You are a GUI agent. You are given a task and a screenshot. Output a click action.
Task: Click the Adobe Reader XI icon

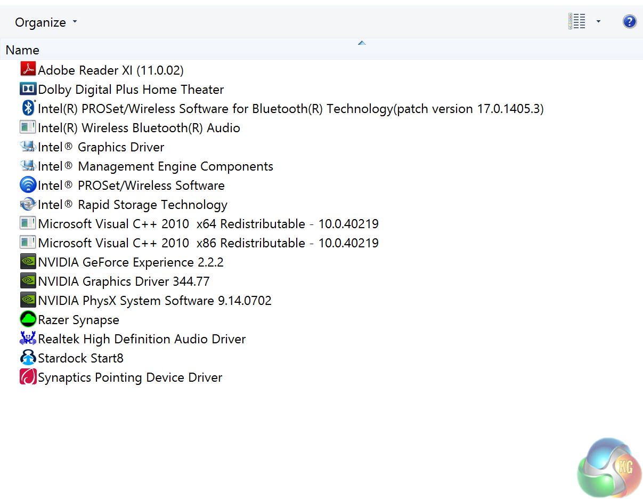tap(28, 69)
